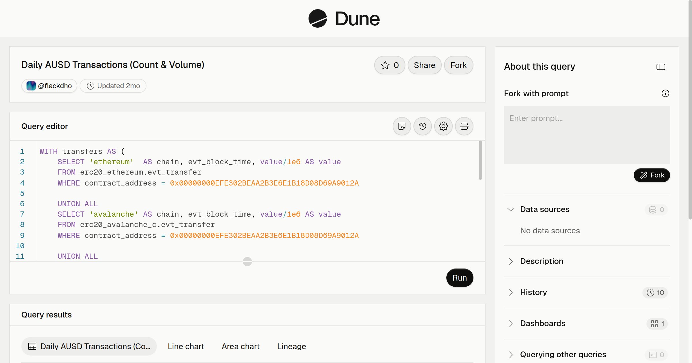Click UNION ALL on line 6
Viewport: 692px width, 363px height.
78,204
